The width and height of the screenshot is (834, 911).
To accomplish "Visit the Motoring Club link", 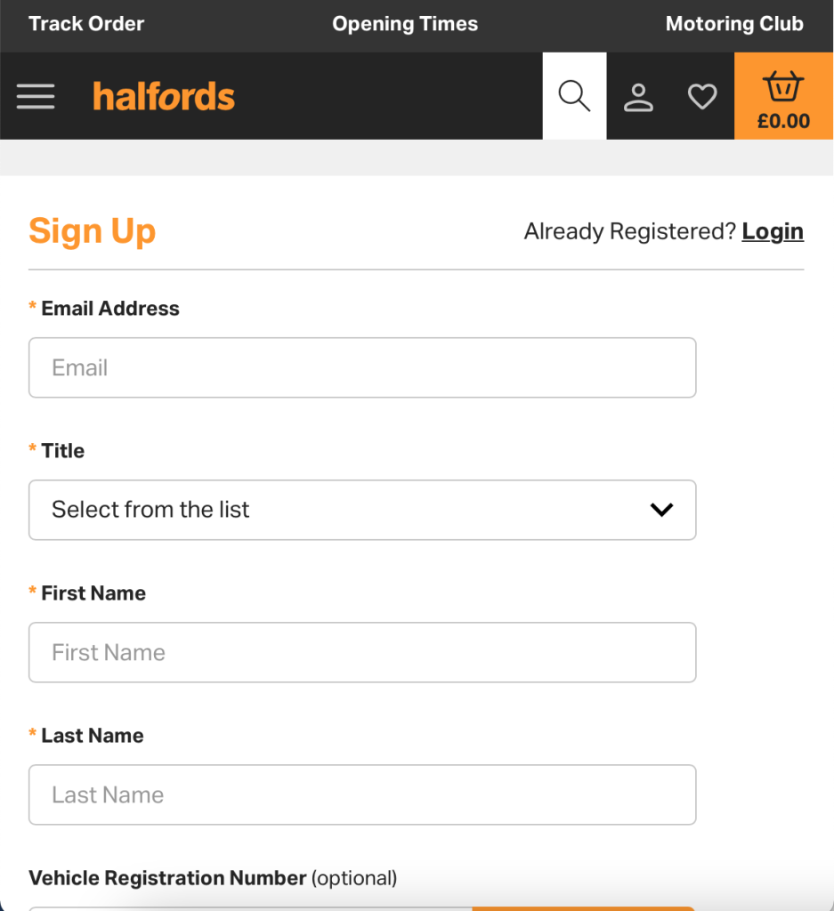I will pyautogui.click(x=734, y=24).
